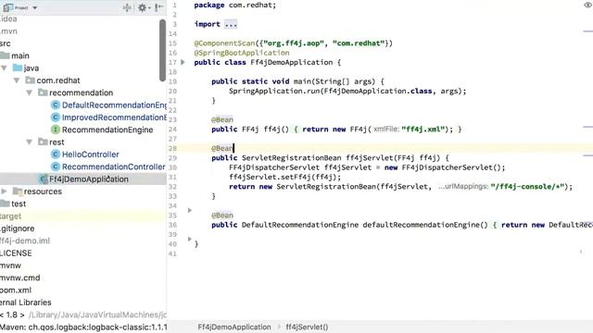Click the Ff4jDemoApplication runnable class icon
The image size is (593, 333).
[x=44, y=179]
